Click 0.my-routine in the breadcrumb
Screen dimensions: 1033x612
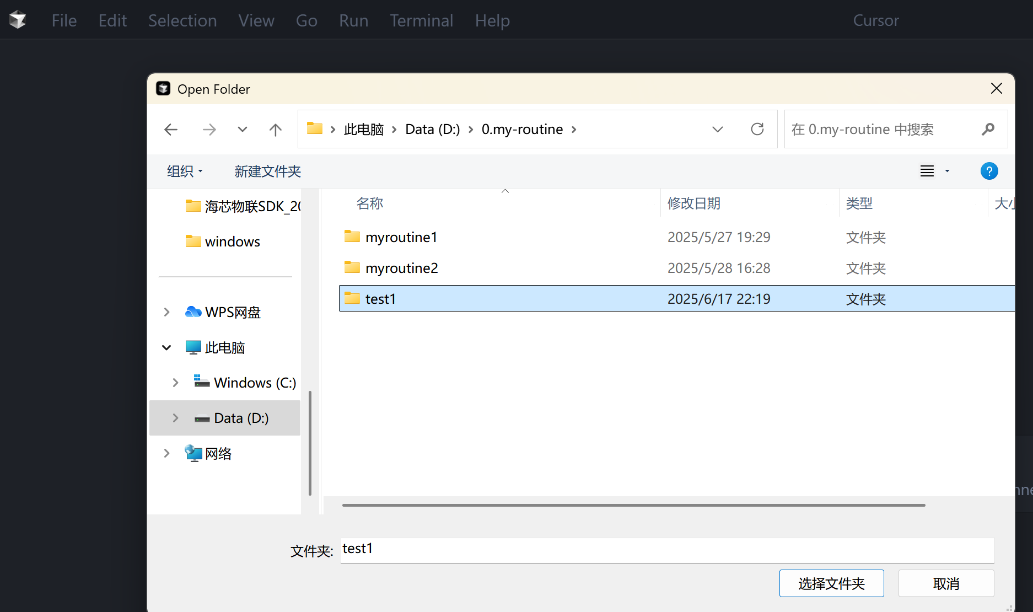coord(523,130)
